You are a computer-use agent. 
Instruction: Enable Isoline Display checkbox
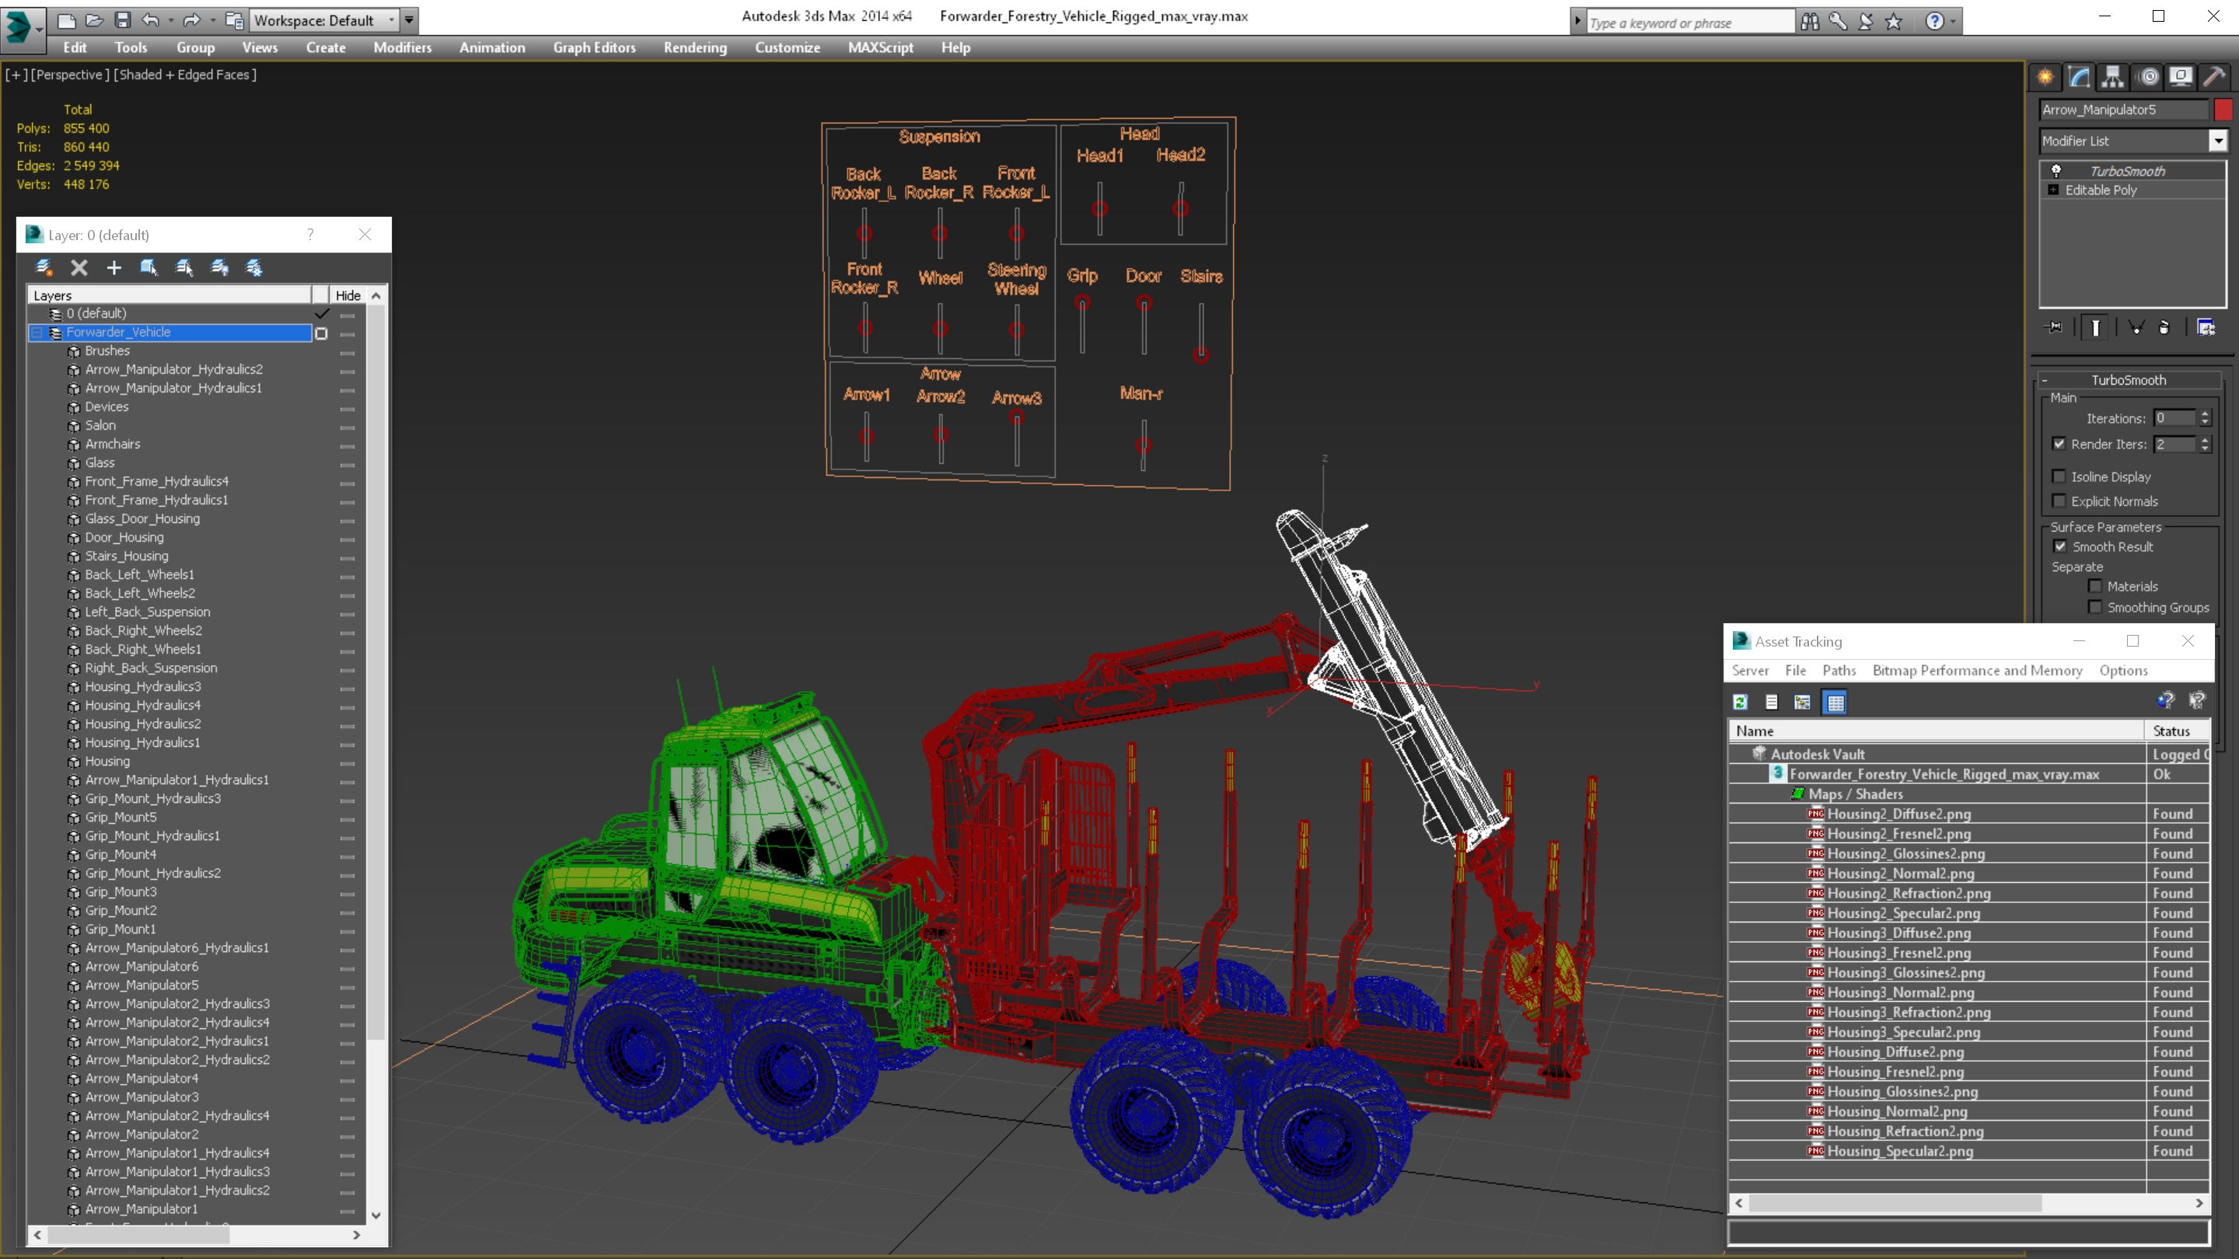pyautogui.click(x=2058, y=476)
